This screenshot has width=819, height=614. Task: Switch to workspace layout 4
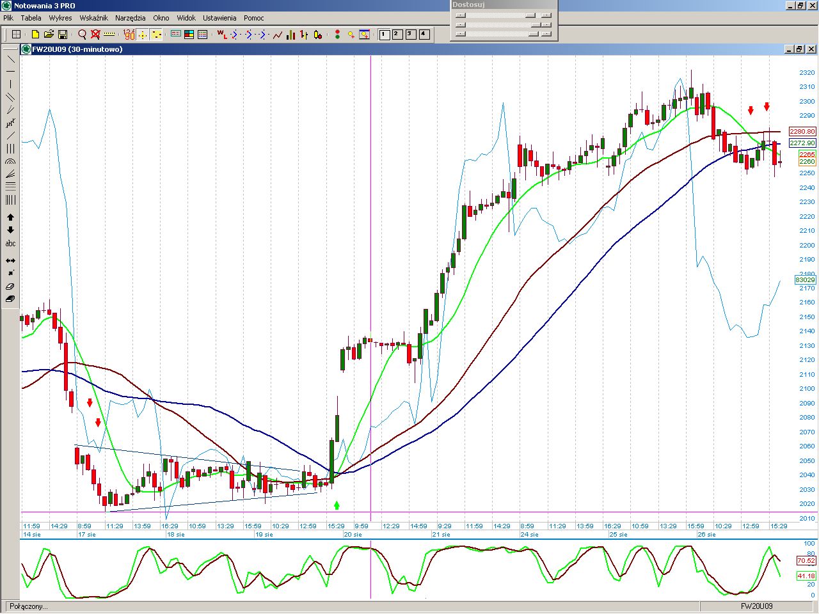[424, 35]
